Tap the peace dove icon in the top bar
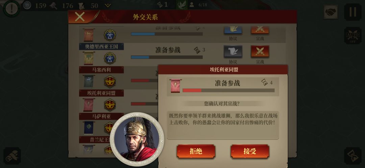Screen dimensions: 365x168 (181, 5)
